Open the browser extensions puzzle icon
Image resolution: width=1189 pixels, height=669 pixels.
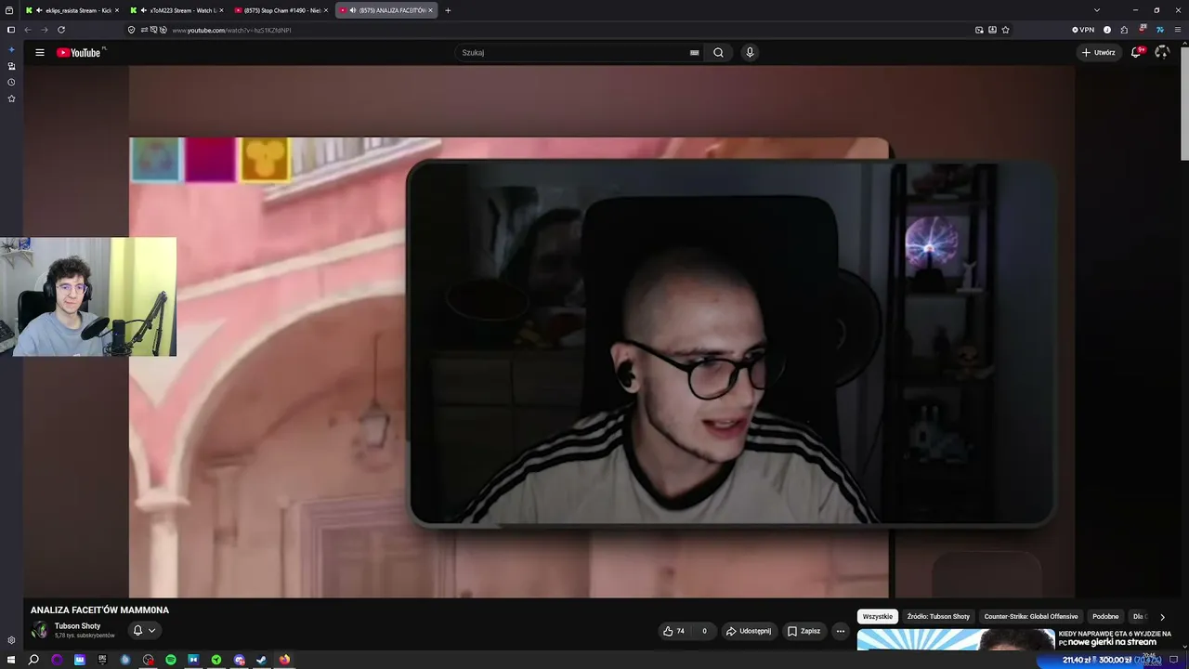(1124, 30)
